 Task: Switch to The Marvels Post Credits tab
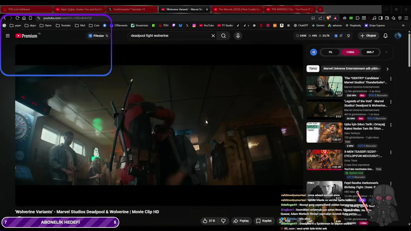pyautogui.click(x=237, y=9)
